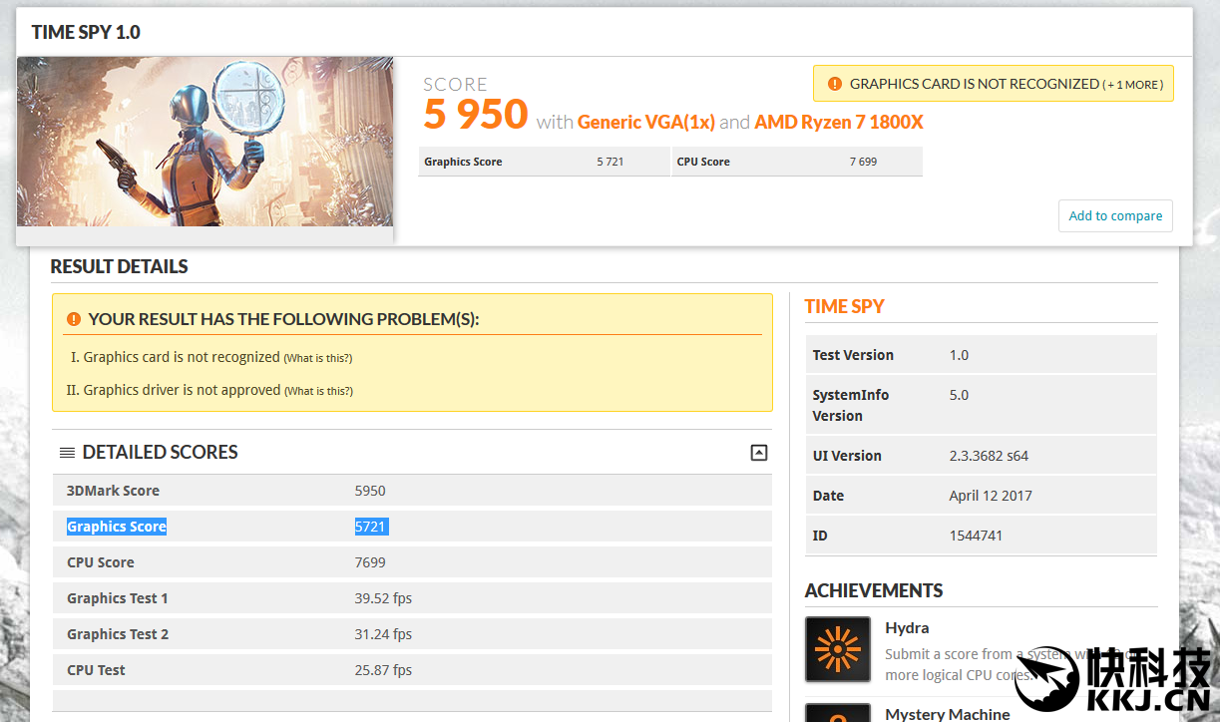The width and height of the screenshot is (1220, 722).
Task: Click the warning icon in the top banner
Action: [x=833, y=84]
